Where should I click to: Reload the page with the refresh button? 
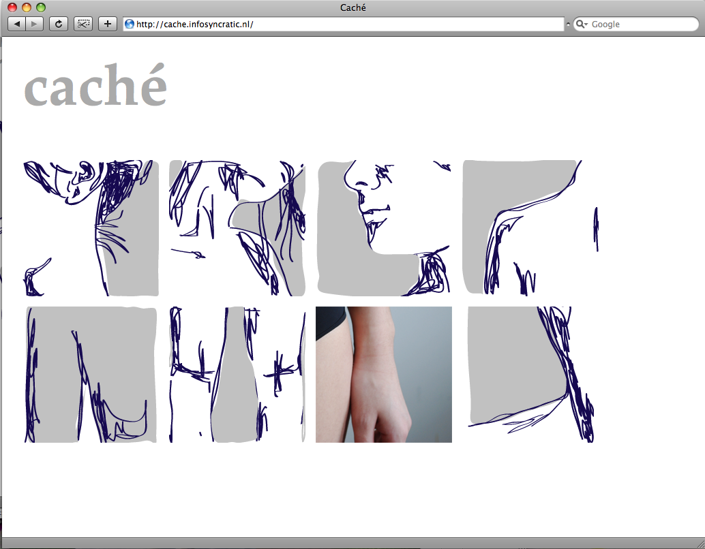click(x=59, y=24)
